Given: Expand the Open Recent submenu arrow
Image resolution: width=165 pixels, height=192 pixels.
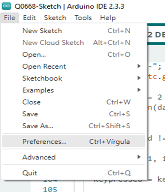Looking at the screenshot, I should point(139,66).
